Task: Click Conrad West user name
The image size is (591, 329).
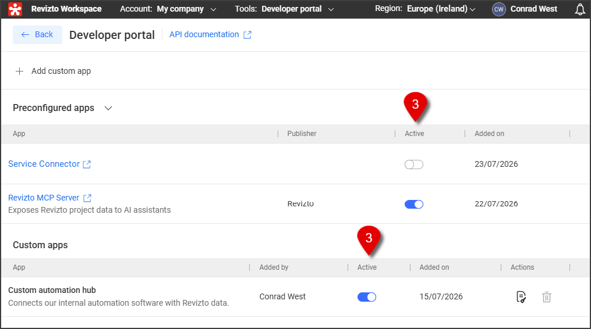Action: click(x=534, y=9)
